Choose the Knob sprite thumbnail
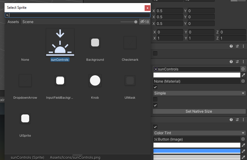This screenshot has height=160, width=247. 95,81
